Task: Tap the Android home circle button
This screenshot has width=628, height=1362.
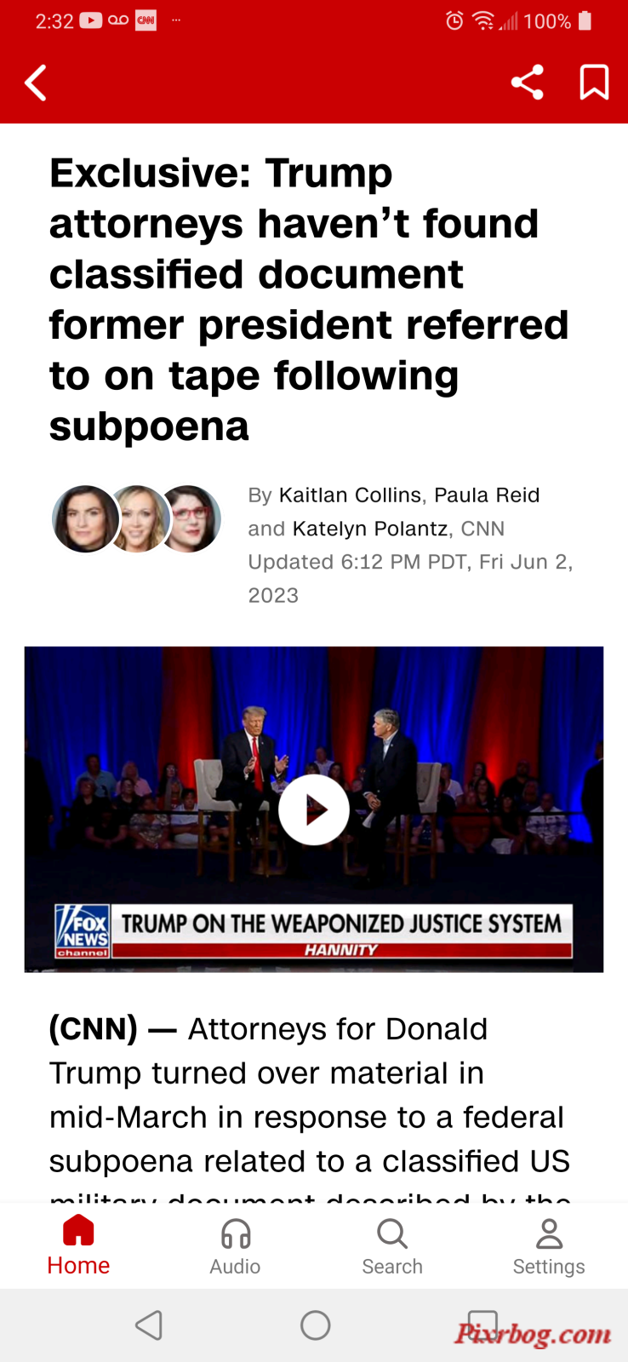Action: pyautogui.click(x=315, y=1325)
